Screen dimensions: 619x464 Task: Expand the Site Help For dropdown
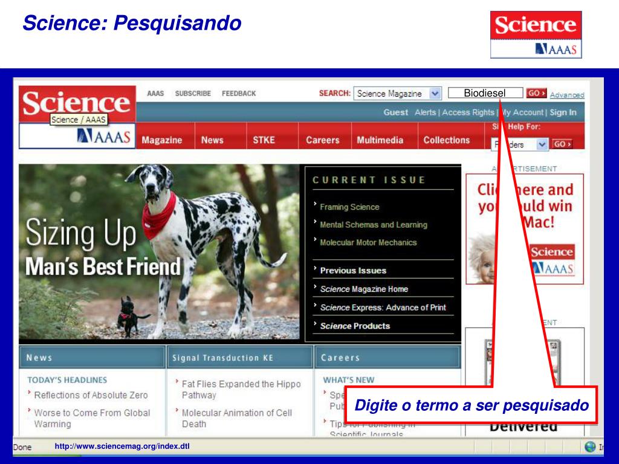520,144
